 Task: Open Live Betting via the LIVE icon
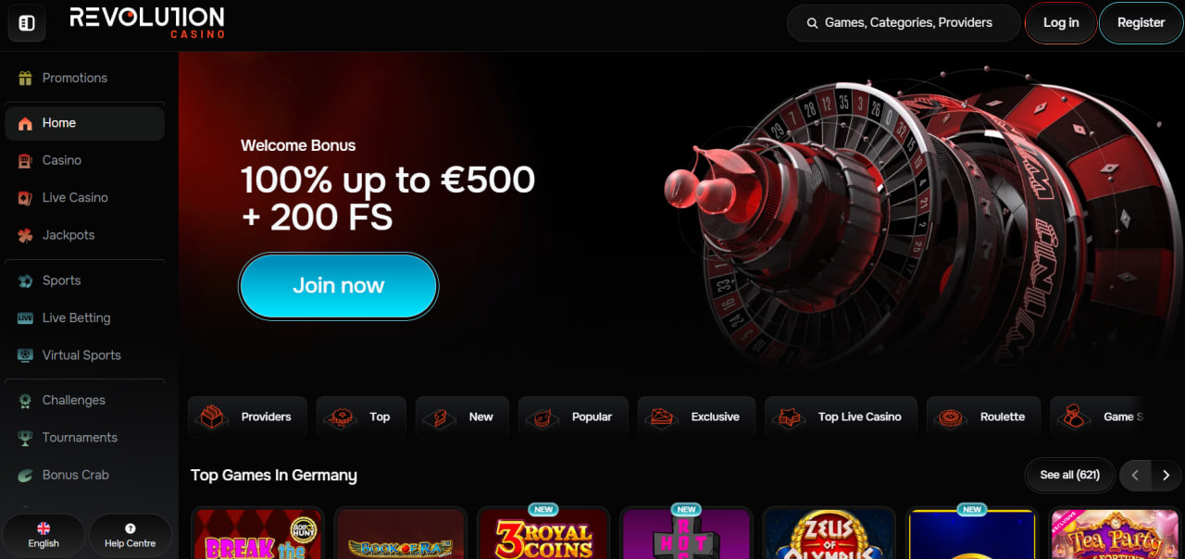click(x=25, y=317)
